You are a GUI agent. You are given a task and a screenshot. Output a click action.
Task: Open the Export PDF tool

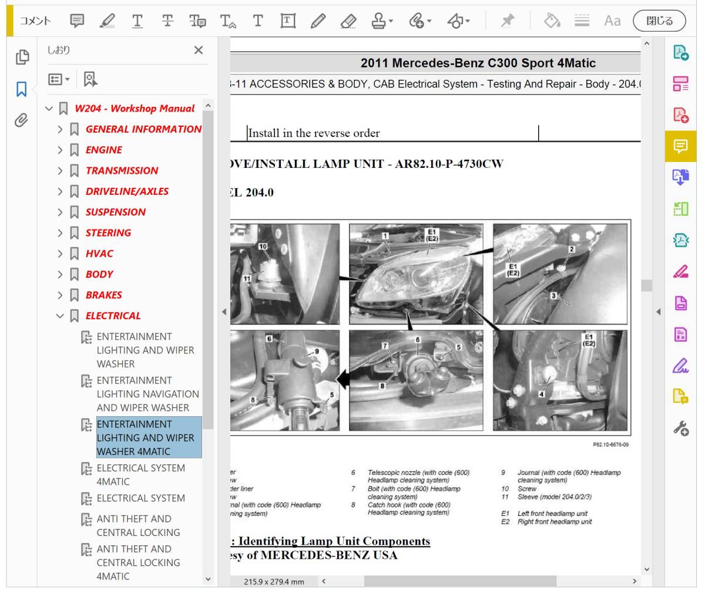point(680,53)
